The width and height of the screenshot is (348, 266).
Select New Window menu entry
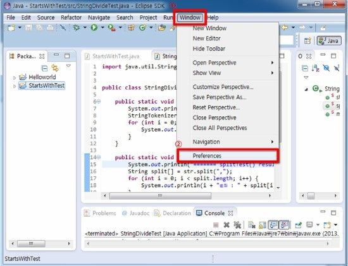coord(228,28)
